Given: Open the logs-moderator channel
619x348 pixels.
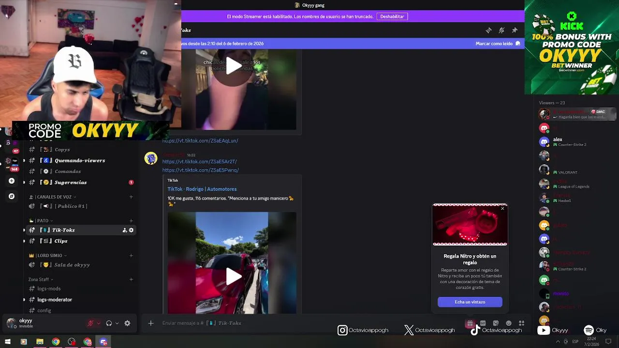Looking at the screenshot, I should 80,300.
